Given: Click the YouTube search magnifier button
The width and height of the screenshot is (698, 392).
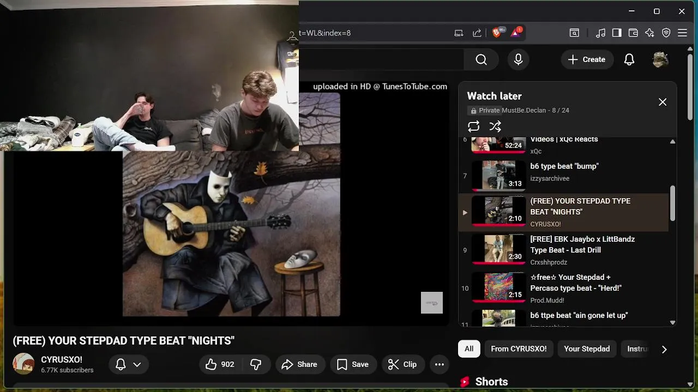Looking at the screenshot, I should tap(481, 59).
